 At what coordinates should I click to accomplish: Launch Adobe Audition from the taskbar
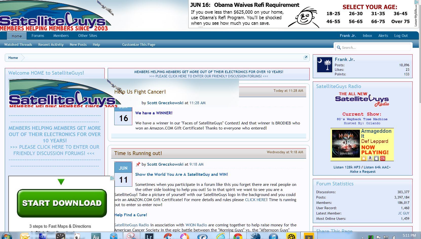point(96,236)
